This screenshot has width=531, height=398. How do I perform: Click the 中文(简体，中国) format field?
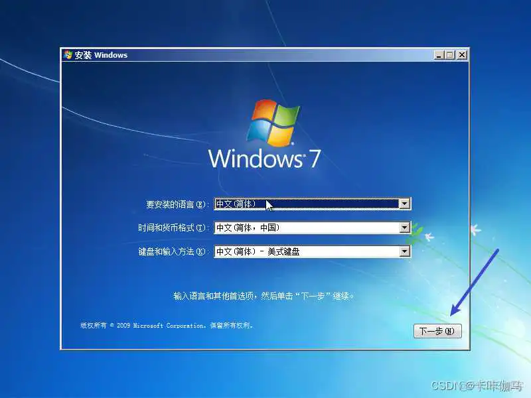(x=299, y=228)
